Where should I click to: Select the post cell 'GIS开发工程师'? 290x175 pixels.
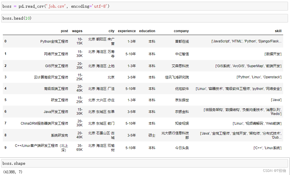point(57,66)
